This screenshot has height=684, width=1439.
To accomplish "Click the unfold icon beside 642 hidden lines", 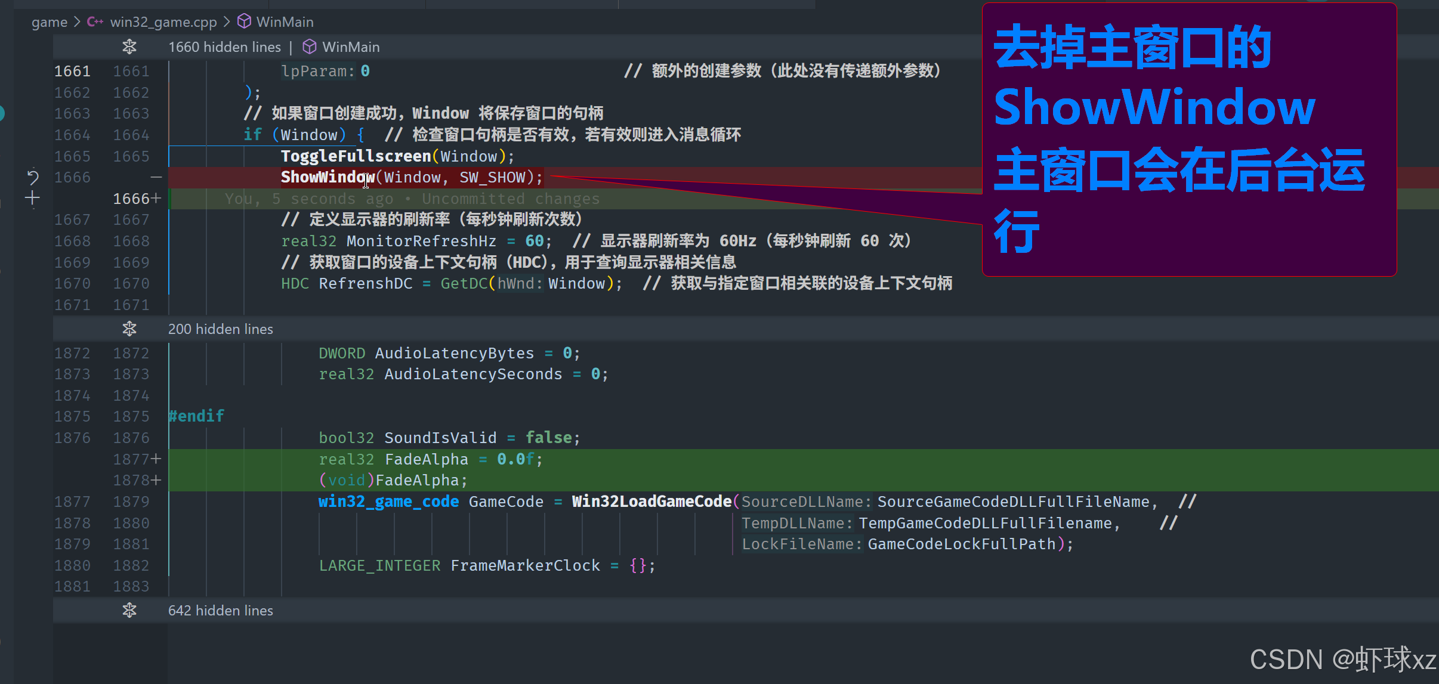I will (129, 610).
